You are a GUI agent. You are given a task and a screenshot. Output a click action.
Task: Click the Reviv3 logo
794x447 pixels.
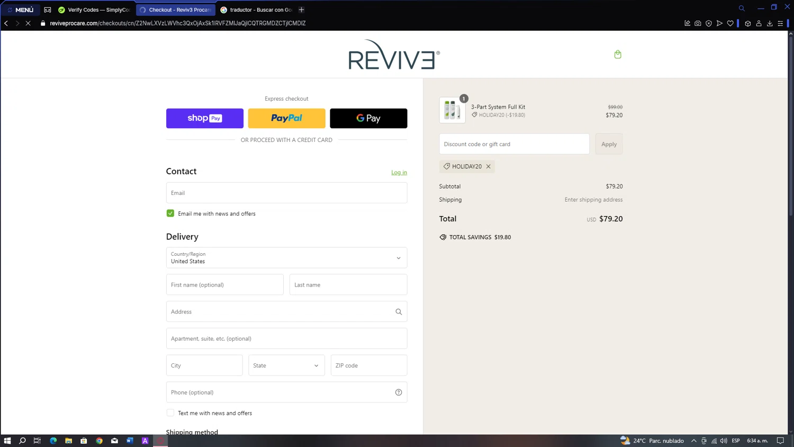pyautogui.click(x=394, y=55)
